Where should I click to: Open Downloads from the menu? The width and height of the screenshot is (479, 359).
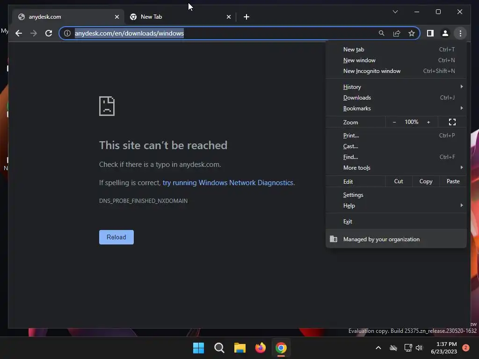(x=396, y=98)
